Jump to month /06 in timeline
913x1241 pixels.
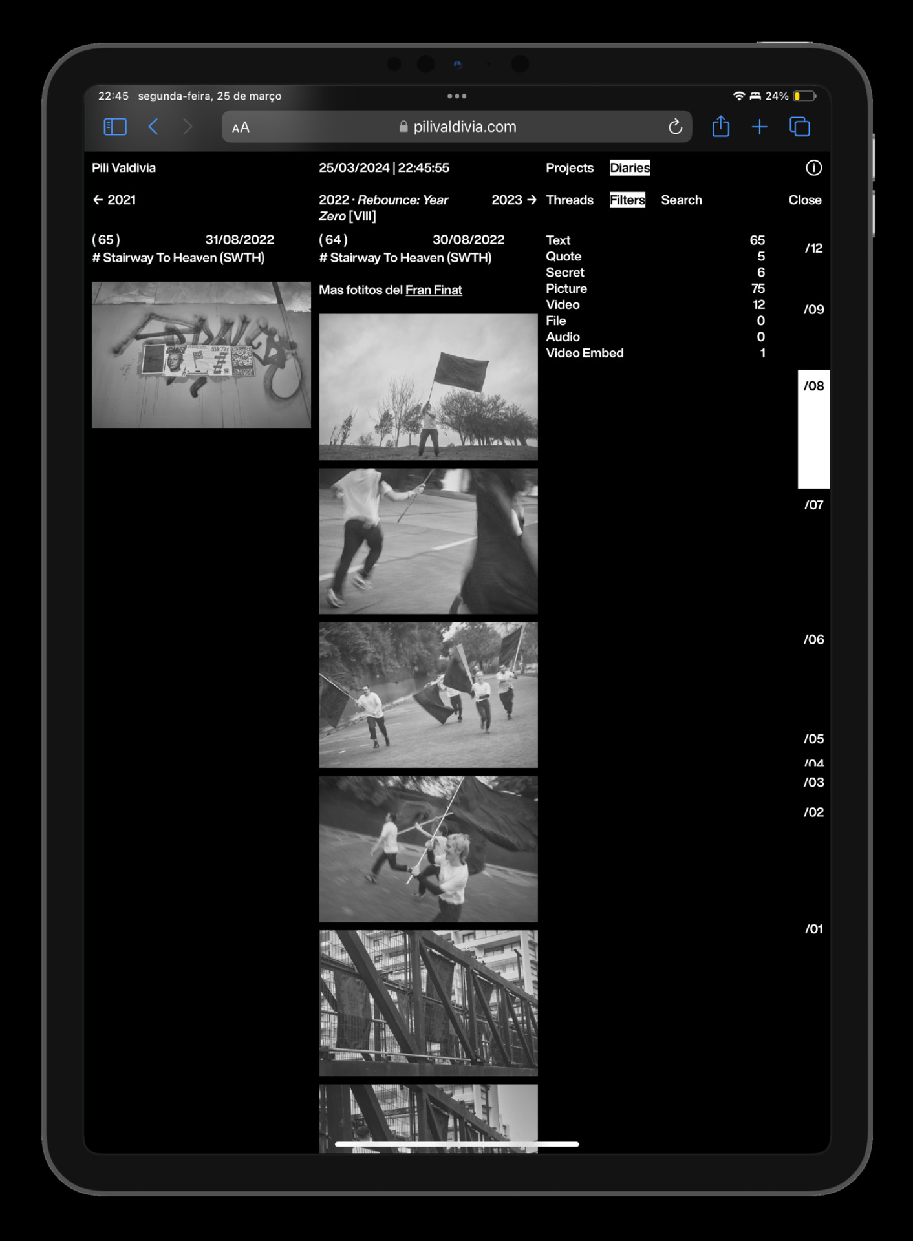click(813, 640)
